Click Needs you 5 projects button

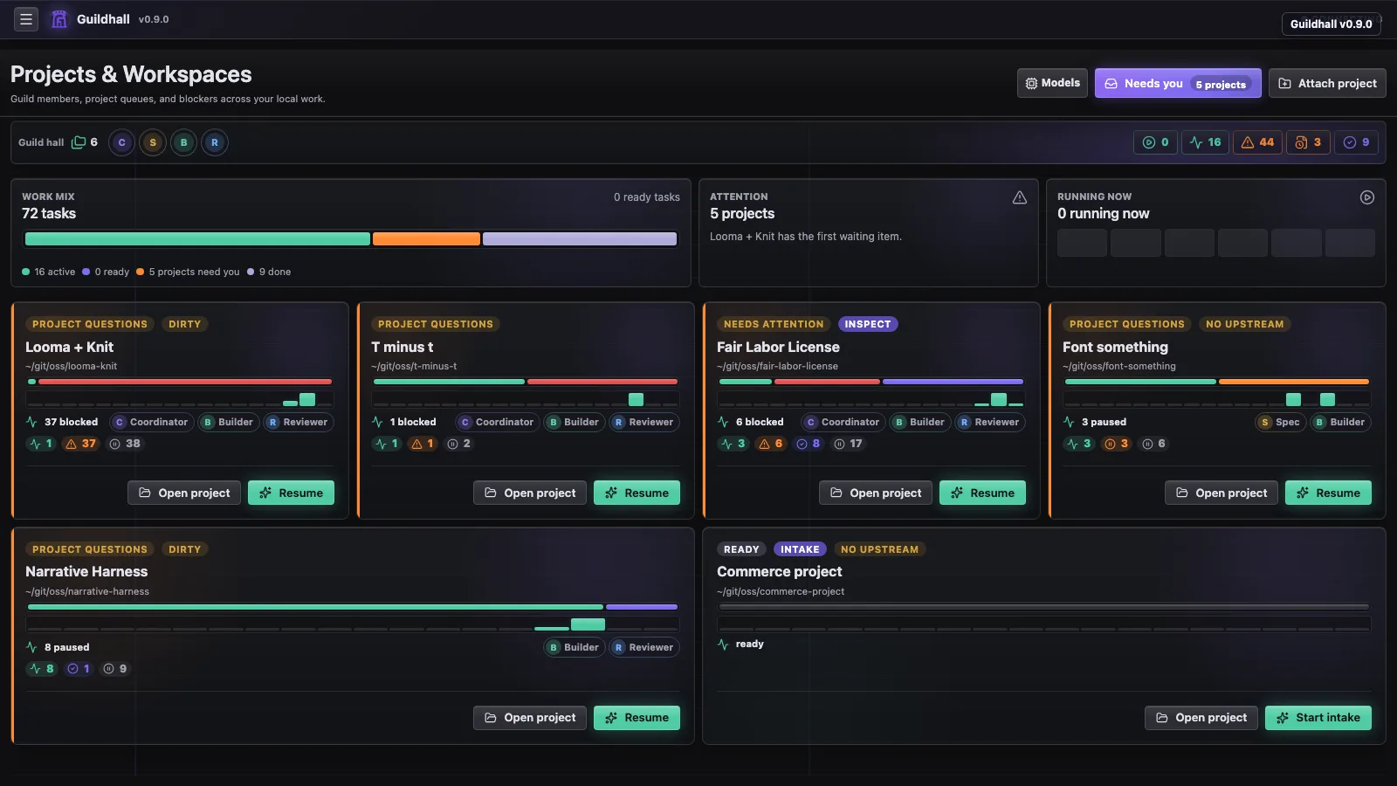[x=1178, y=83]
